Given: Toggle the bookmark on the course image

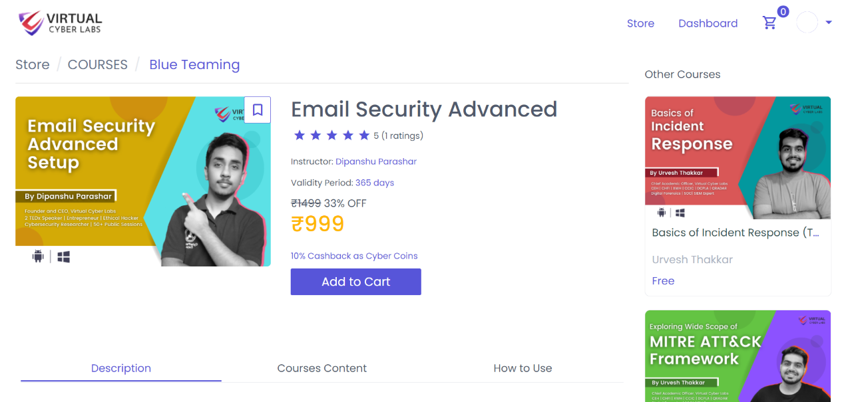Looking at the screenshot, I should pos(258,110).
